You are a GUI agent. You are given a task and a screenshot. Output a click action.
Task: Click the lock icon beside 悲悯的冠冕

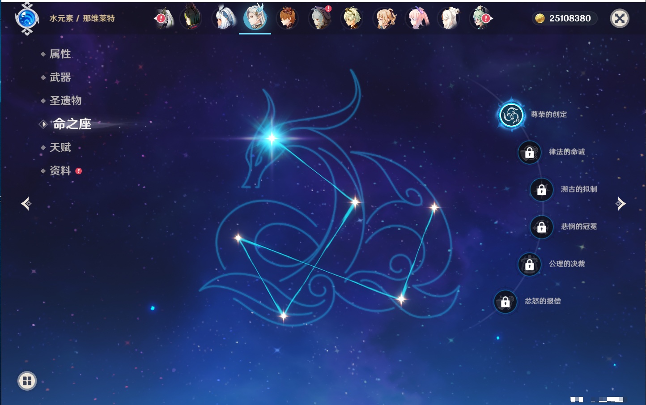(541, 227)
